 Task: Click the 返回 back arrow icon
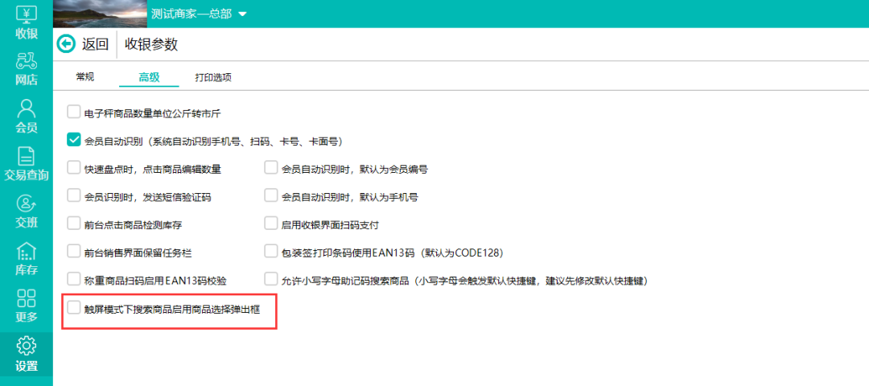(x=66, y=44)
